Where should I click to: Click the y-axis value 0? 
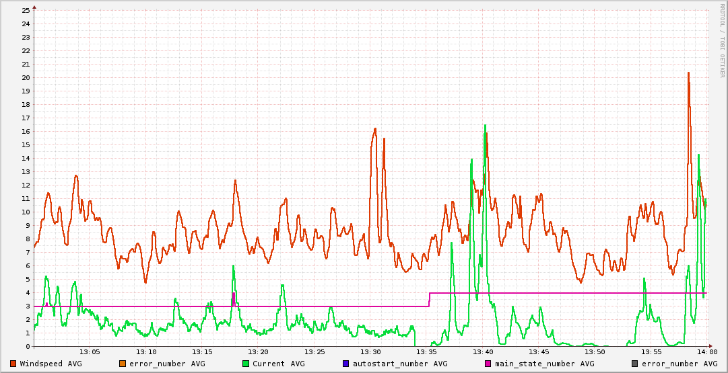(x=28, y=346)
